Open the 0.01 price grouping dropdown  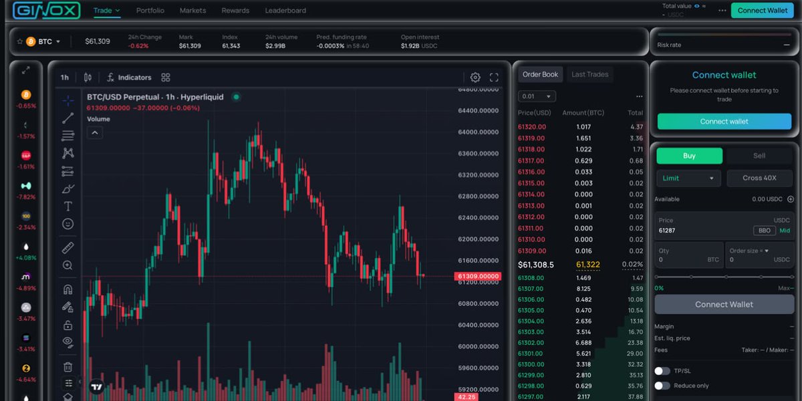pyautogui.click(x=537, y=96)
